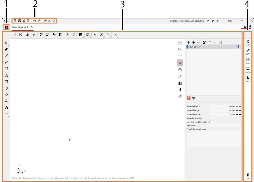
Task: Increase Materialbreite with plus button
Action: tap(237, 106)
